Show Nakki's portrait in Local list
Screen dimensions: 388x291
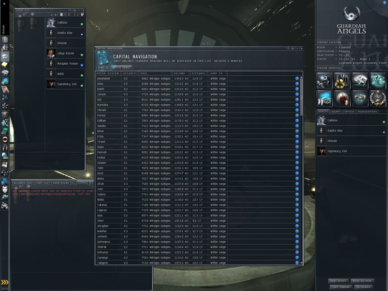tap(51, 74)
